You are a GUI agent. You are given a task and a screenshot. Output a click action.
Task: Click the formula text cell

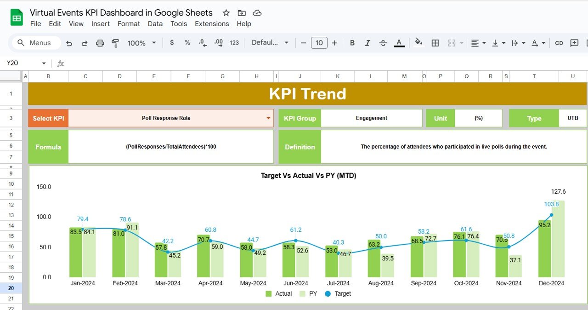[170, 147]
